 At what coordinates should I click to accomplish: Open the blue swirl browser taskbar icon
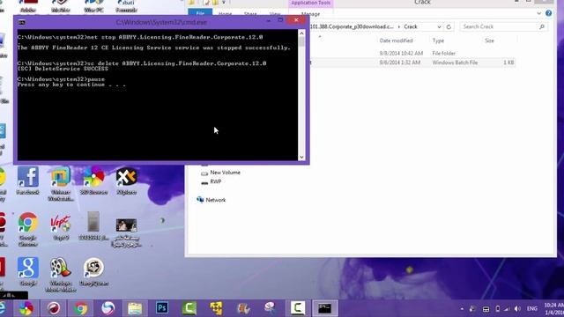coord(108,308)
